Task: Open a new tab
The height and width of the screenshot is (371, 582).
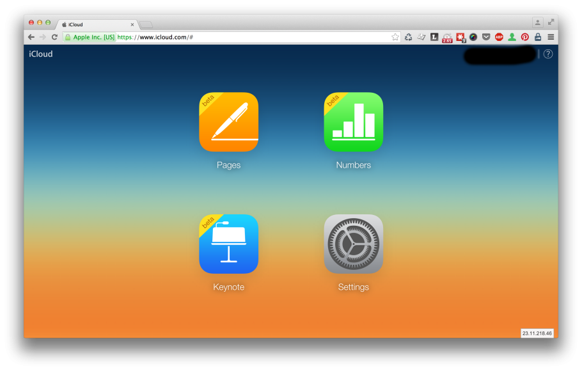Action: tap(146, 24)
